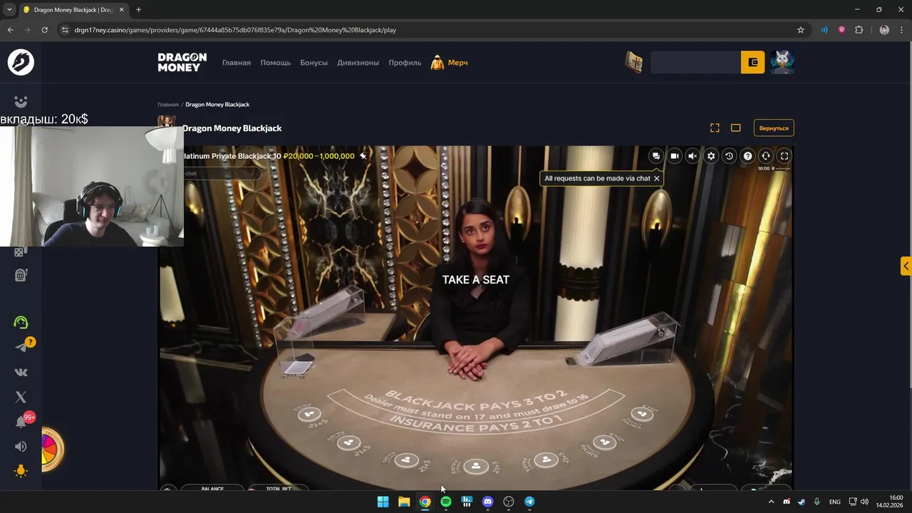This screenshot has width=912, height=513.
Task: Toggle the light theme bulb icon
Action: coord(21,471)
